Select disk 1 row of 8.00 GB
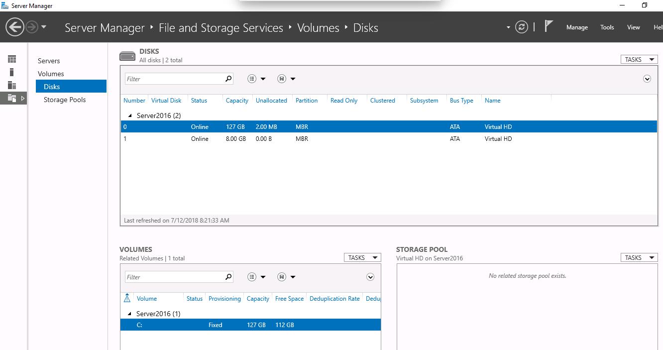 [x=319, y=139]
